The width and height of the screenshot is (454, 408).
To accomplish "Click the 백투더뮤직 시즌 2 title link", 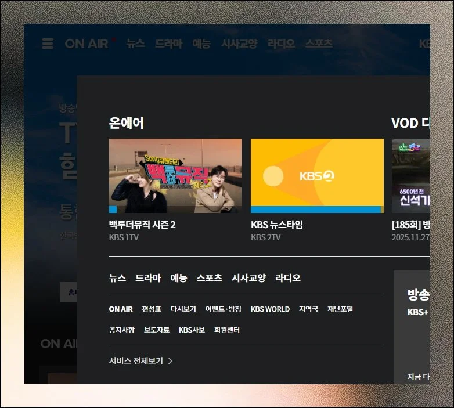I will pos(142,225).
